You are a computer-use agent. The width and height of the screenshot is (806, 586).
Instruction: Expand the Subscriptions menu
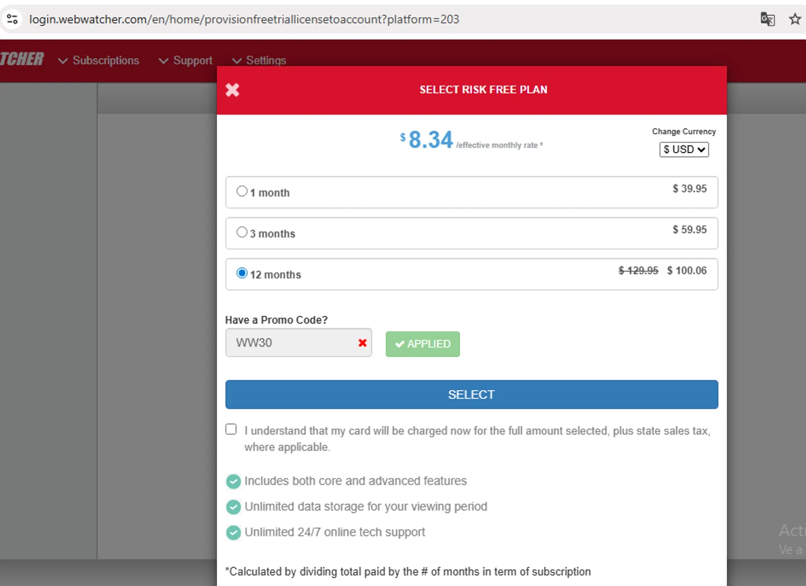pyautogui.click(x=99, y=60)
